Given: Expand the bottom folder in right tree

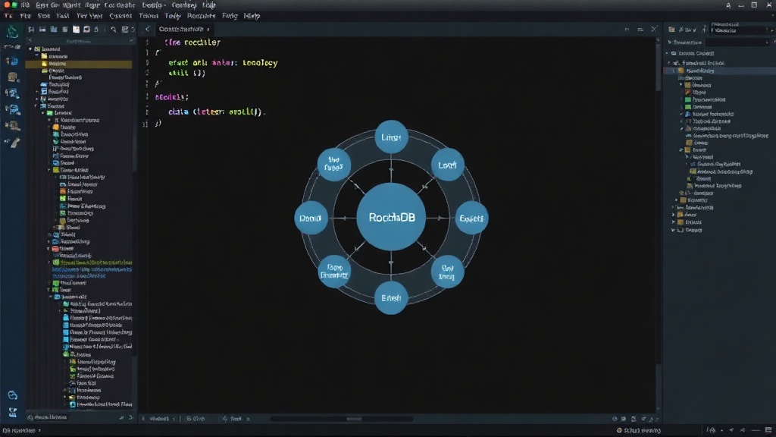Looking at the screenshot, I should tap(673, 230).
